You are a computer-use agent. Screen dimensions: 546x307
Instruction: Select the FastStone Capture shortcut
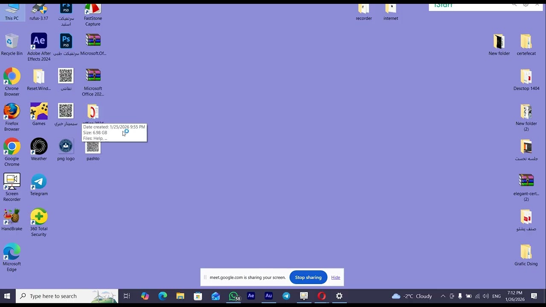click(x=93, y=14)
